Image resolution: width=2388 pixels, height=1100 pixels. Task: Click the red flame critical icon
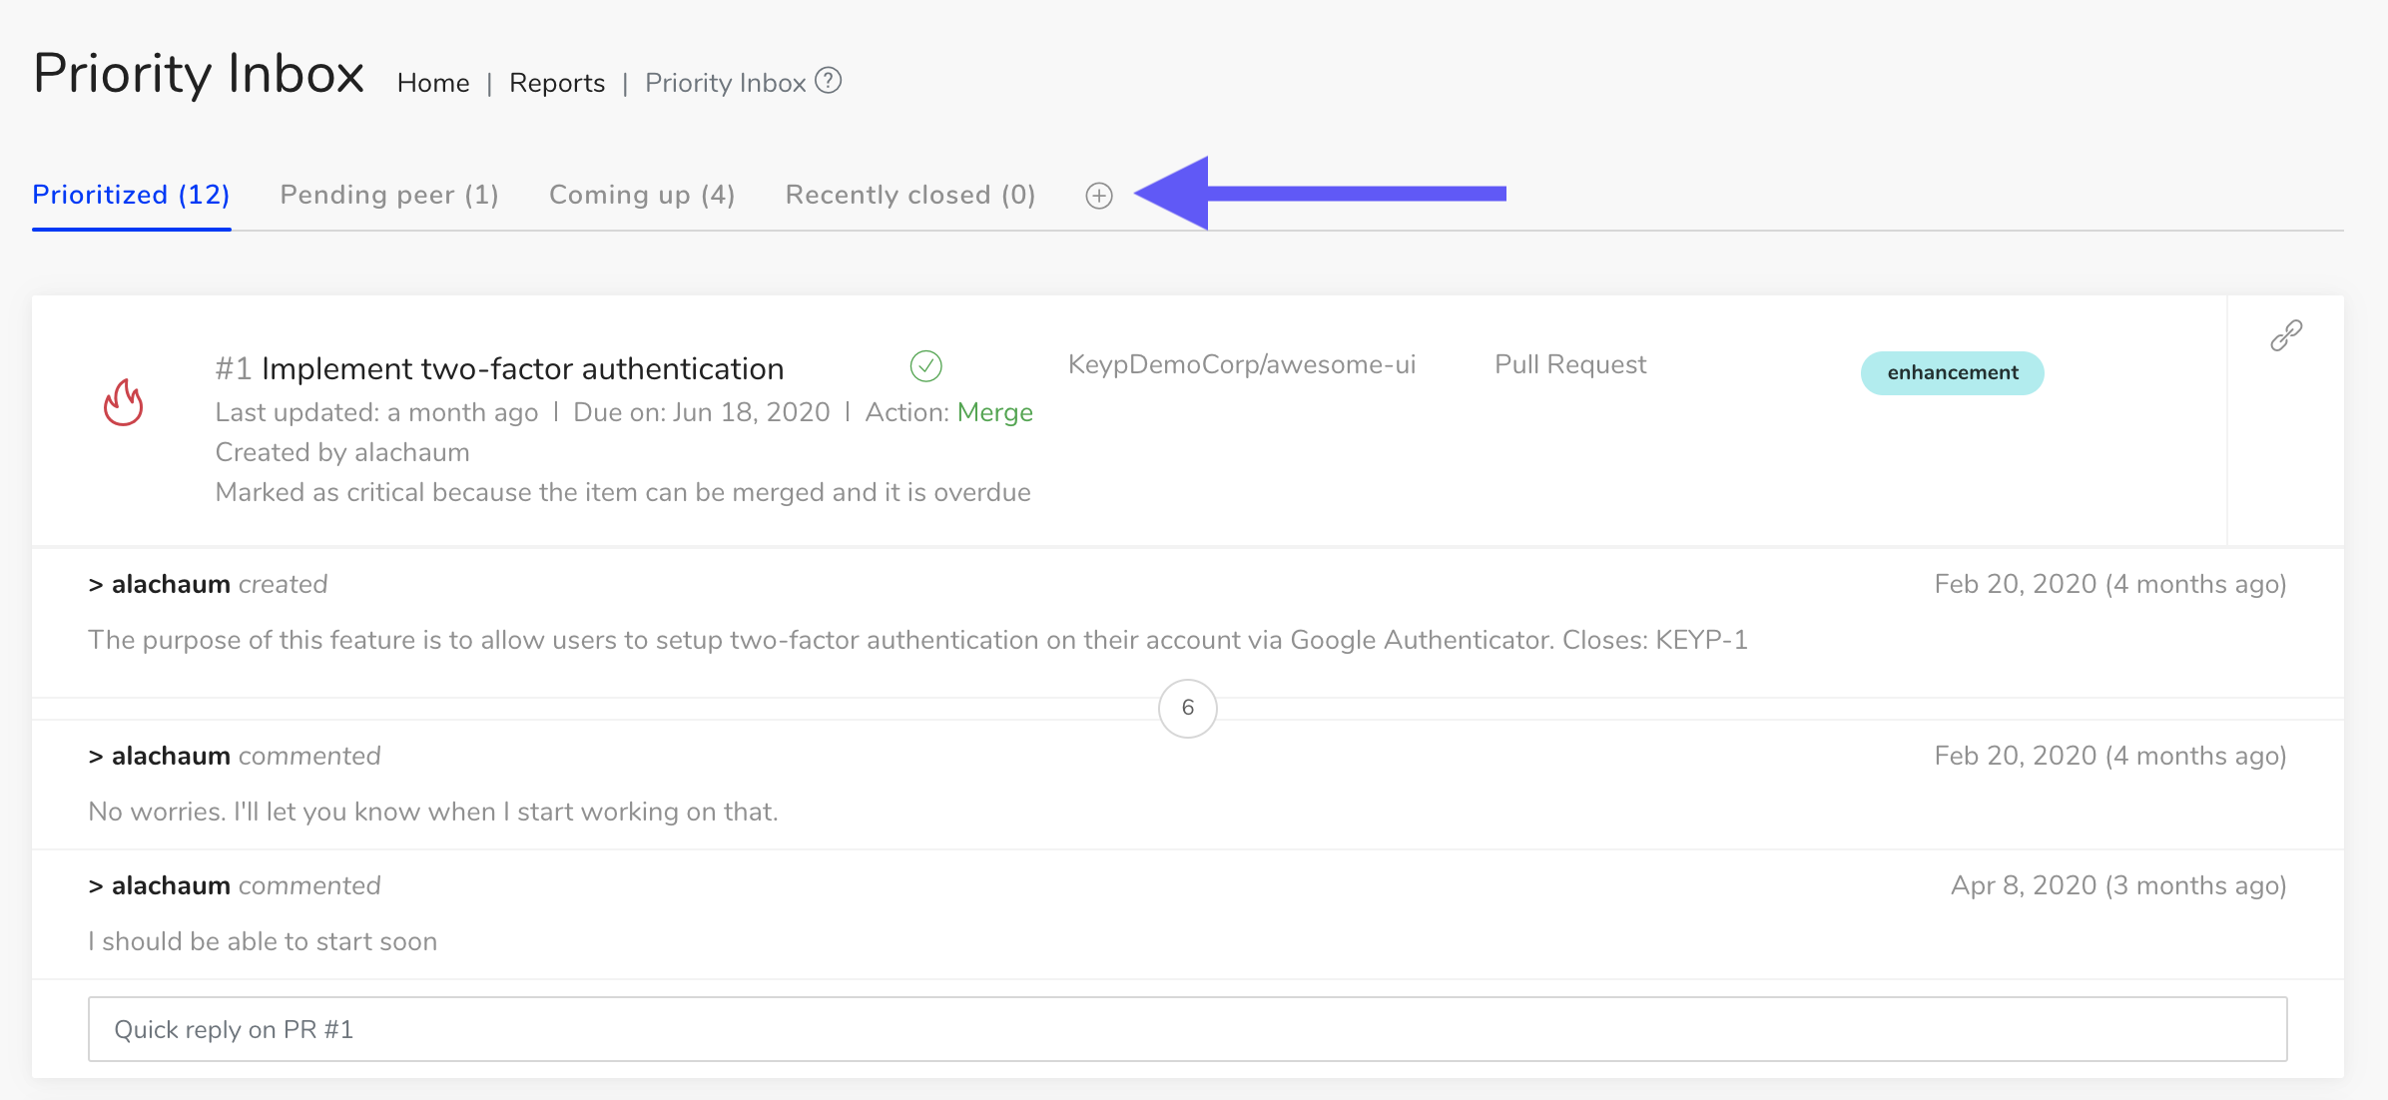(124, 402)
